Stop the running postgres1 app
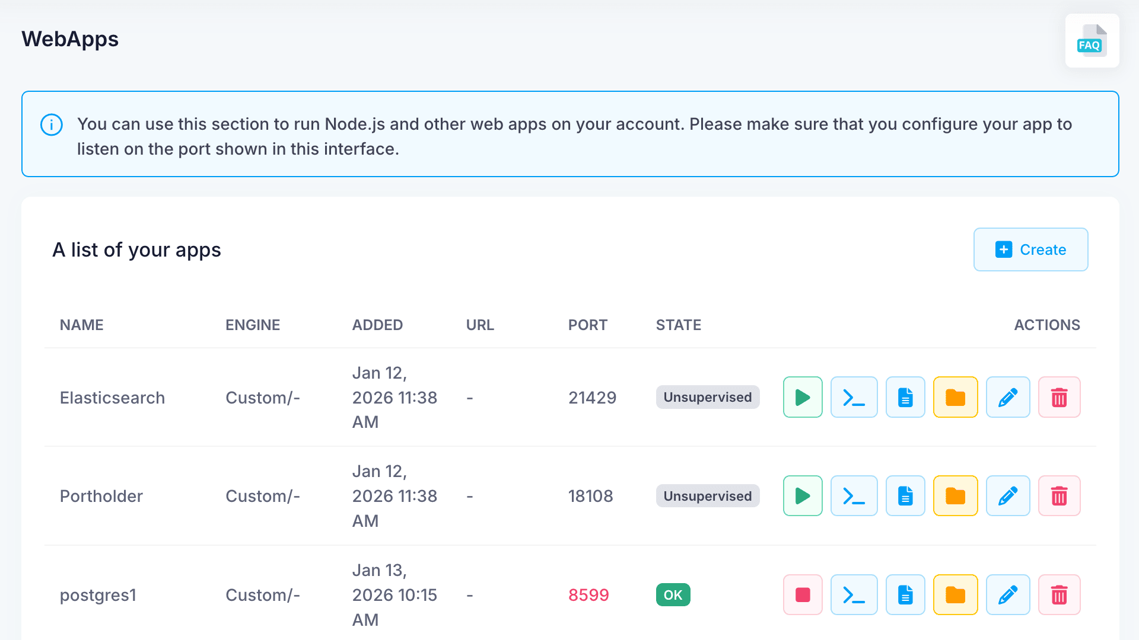Viewport: 1139px width, 640px height. click(803, 594)
